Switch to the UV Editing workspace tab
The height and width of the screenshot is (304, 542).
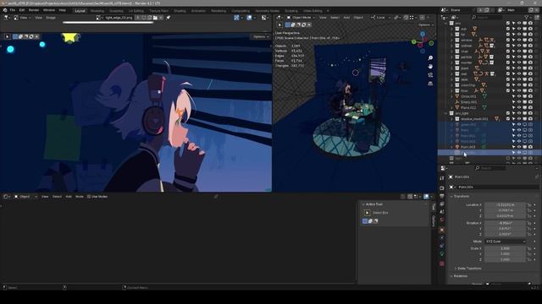tap(135, 11)
